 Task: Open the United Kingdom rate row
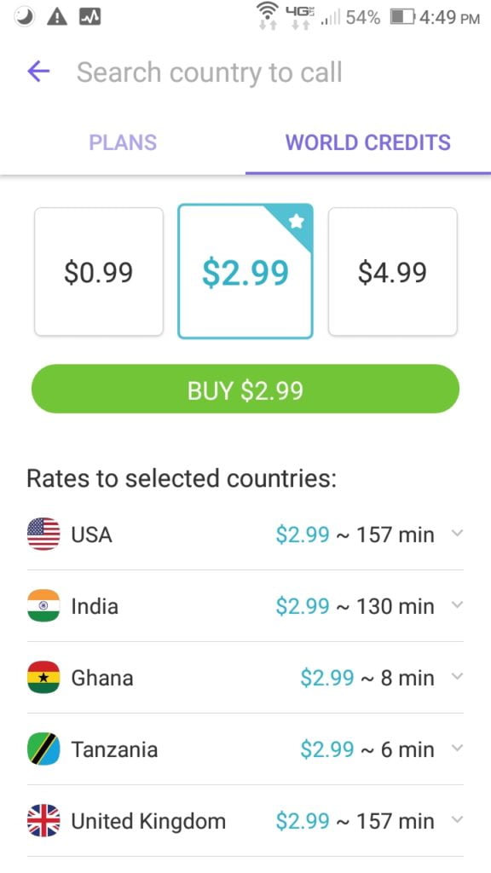tap(245, 821)
